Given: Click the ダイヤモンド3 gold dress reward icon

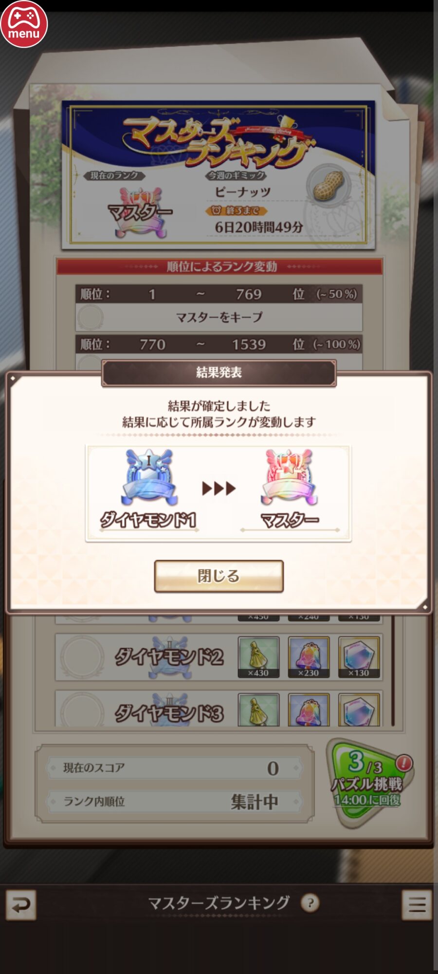Looking at the screenshot, I should coord(258,710).
